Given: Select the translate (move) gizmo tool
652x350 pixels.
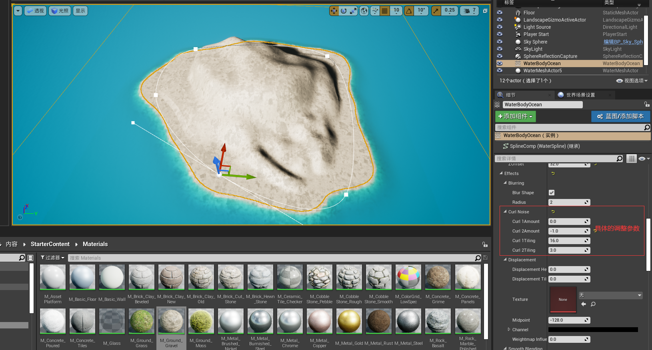Looking at the screenshot, I should [334, 11].
